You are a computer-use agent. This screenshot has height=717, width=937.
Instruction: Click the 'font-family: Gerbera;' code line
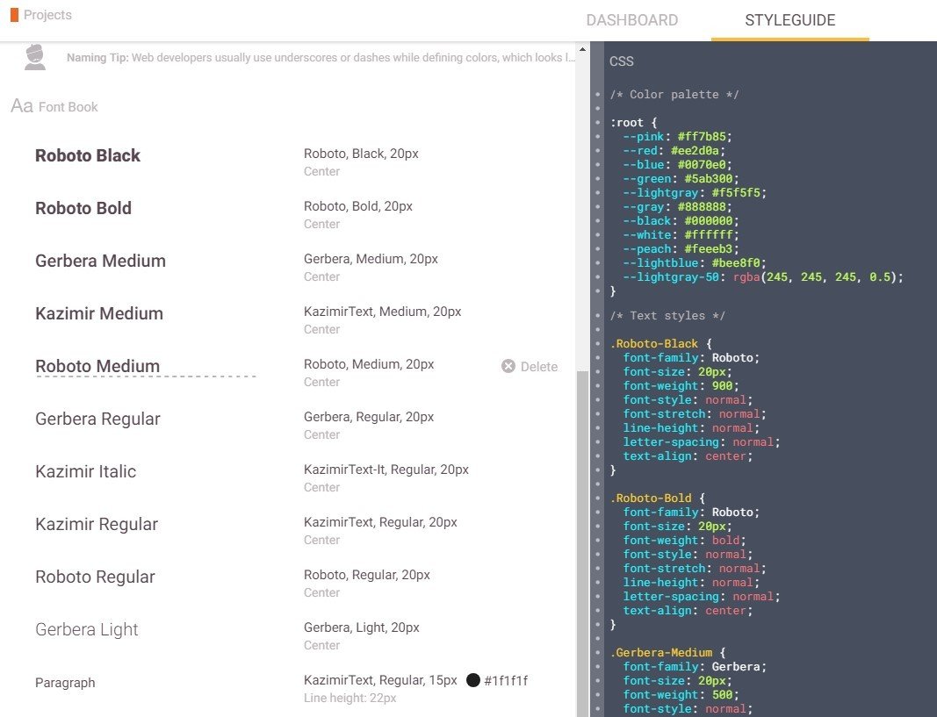tap(695, 666)
